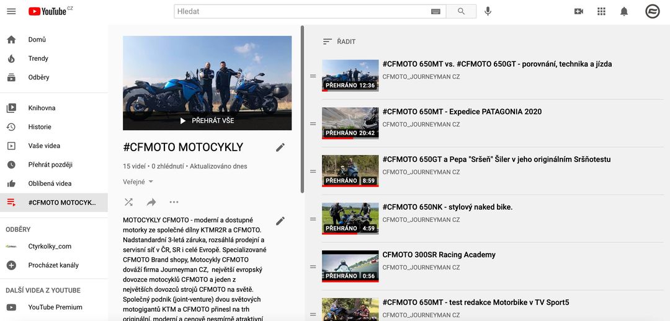Viewport: 670px width, 321px height.
Task: Grab reorder handle of TV Sport5 test video
Action: click(313, 315)
